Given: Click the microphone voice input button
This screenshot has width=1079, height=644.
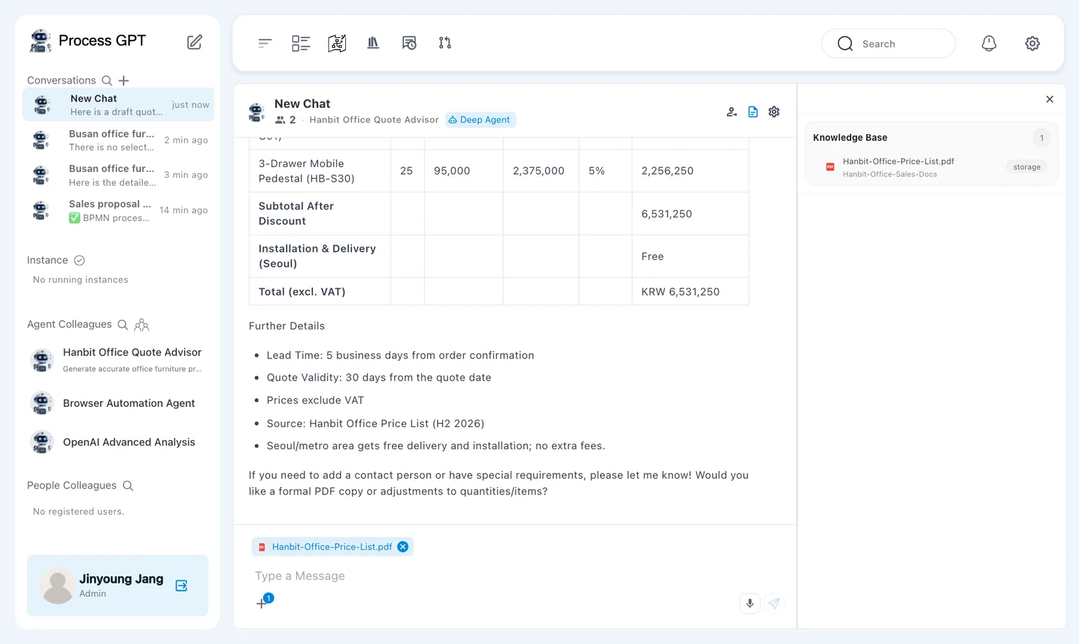Looking at the screenshot, I should 750,603.
